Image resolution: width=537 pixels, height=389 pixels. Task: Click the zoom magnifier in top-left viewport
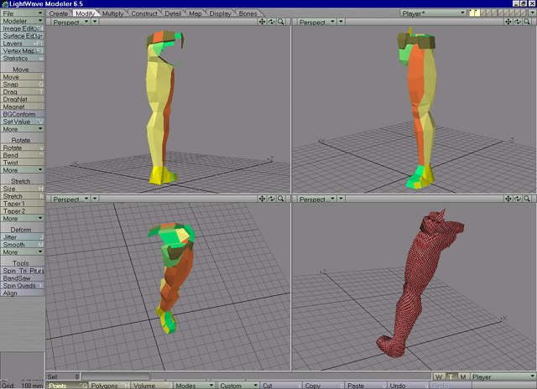point(281,22)
